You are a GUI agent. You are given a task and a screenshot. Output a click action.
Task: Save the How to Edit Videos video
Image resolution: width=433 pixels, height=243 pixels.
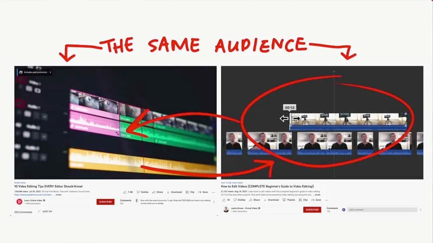(x=316, y=200)
